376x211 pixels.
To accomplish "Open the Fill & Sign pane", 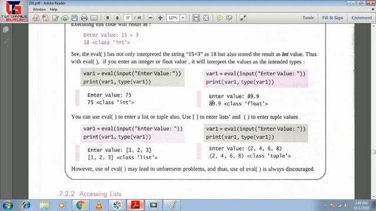I will 333,18.
